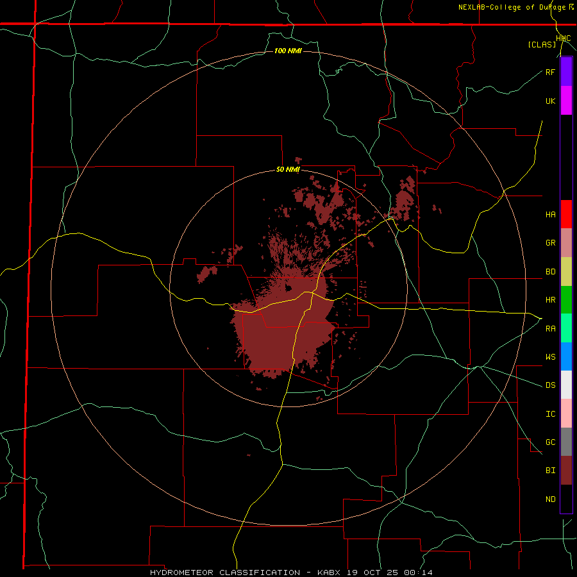This screenshot has width=577, height=577.
Task: Pick the mint green RA legend swatch
Action: pyautogui.click(x=566, y=328)
